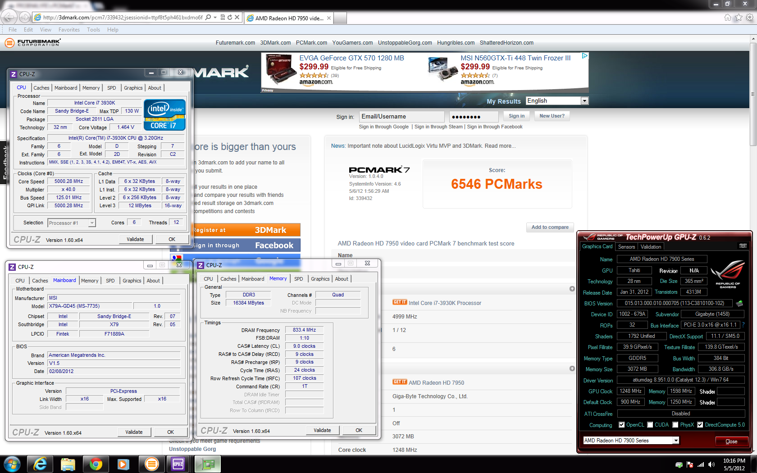Collapse processor section with round arrow

(572, 289)
